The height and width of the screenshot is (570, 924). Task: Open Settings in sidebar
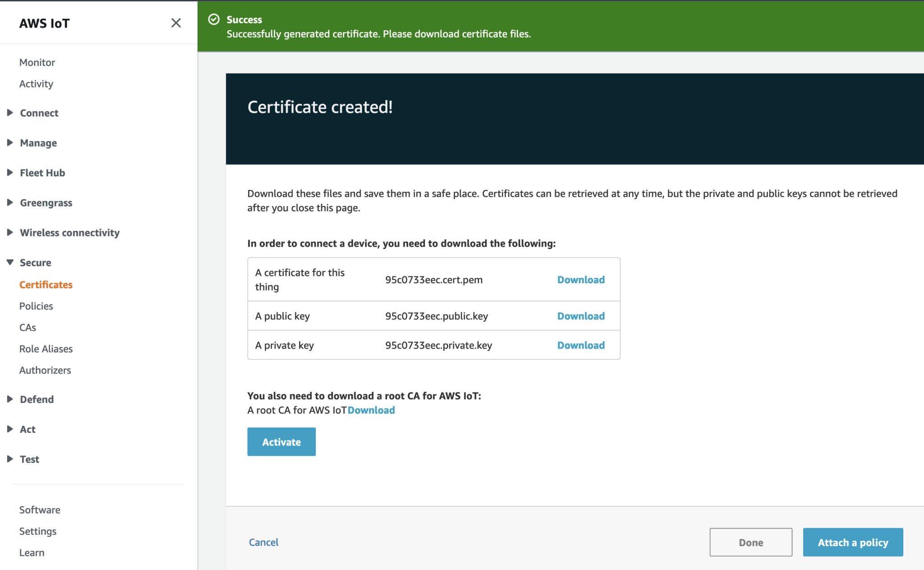[x=38, y=531]
